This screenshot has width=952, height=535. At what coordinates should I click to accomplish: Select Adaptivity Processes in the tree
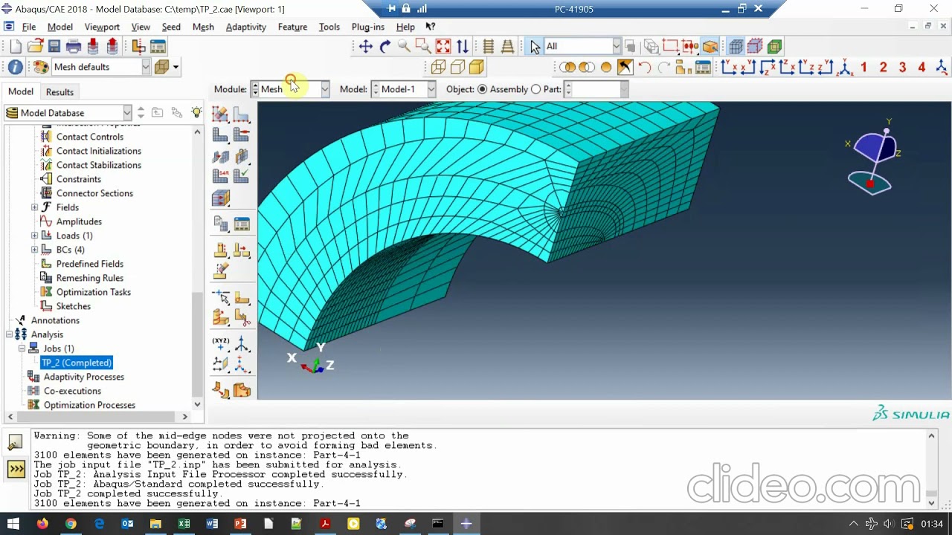[83, 377]
